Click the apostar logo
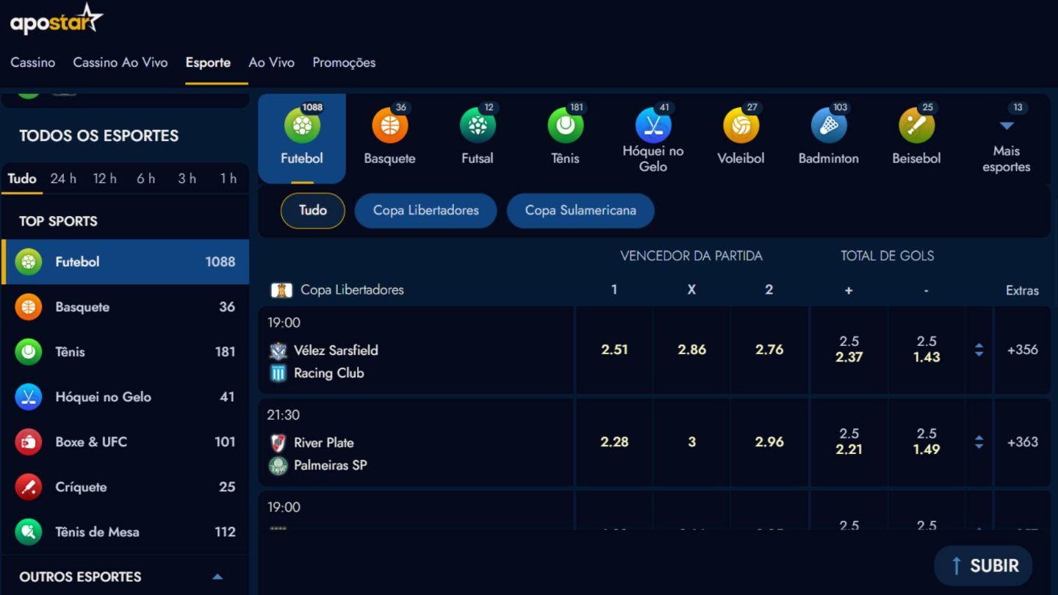This screenshot has height=595, width=1058. [x=57, y=20]
